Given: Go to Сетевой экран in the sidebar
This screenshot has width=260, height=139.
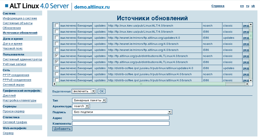Looking at the screenshot, I should [x=13, y=85].
